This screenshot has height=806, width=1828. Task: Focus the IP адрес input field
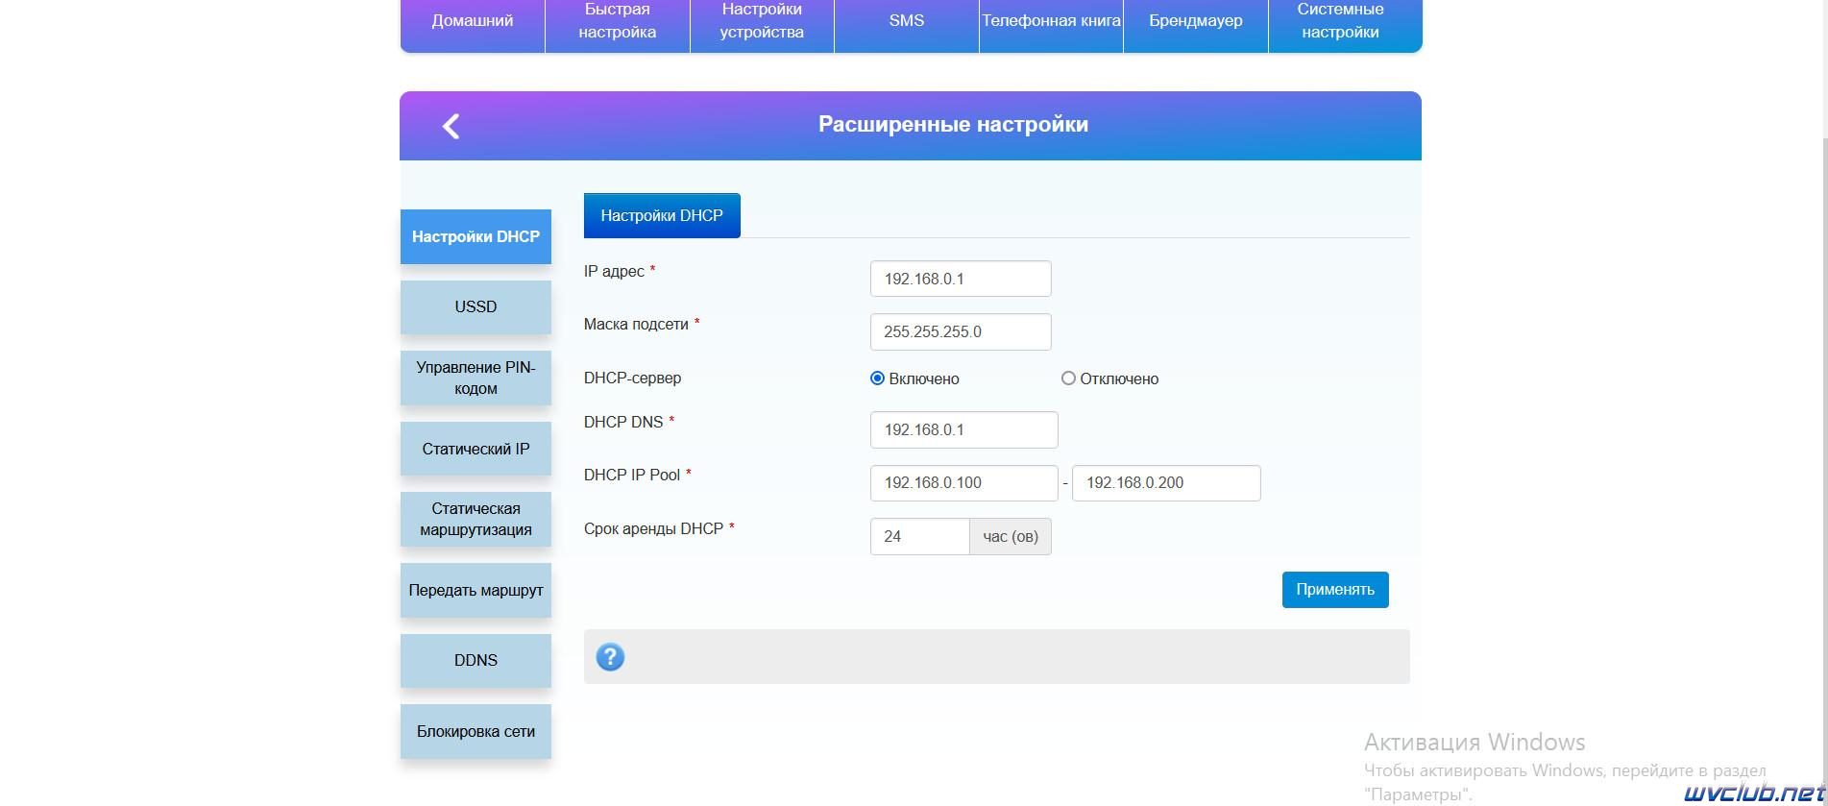tap(961, 279)
